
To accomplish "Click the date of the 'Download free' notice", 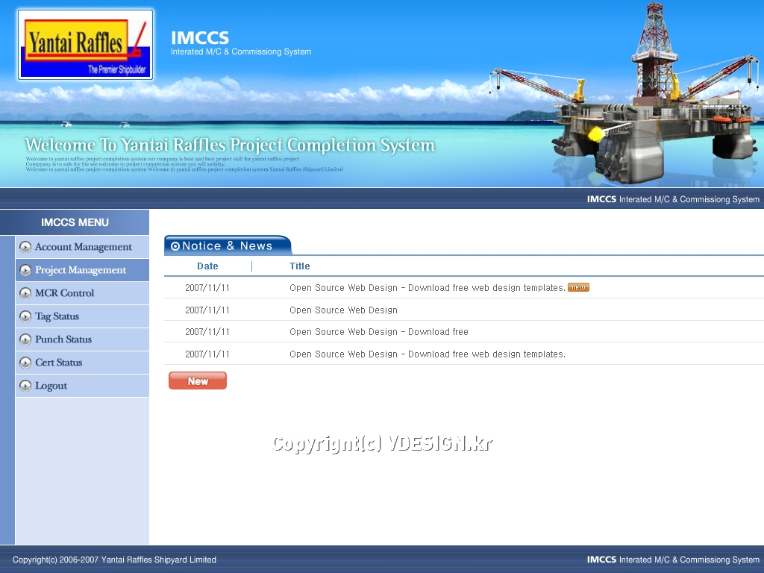I will point(207,332).
